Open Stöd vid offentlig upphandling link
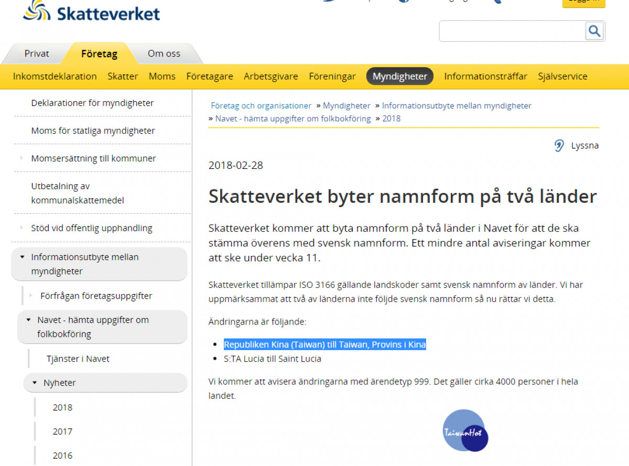The height and width of the screenshot is (466, 629). 92,228
